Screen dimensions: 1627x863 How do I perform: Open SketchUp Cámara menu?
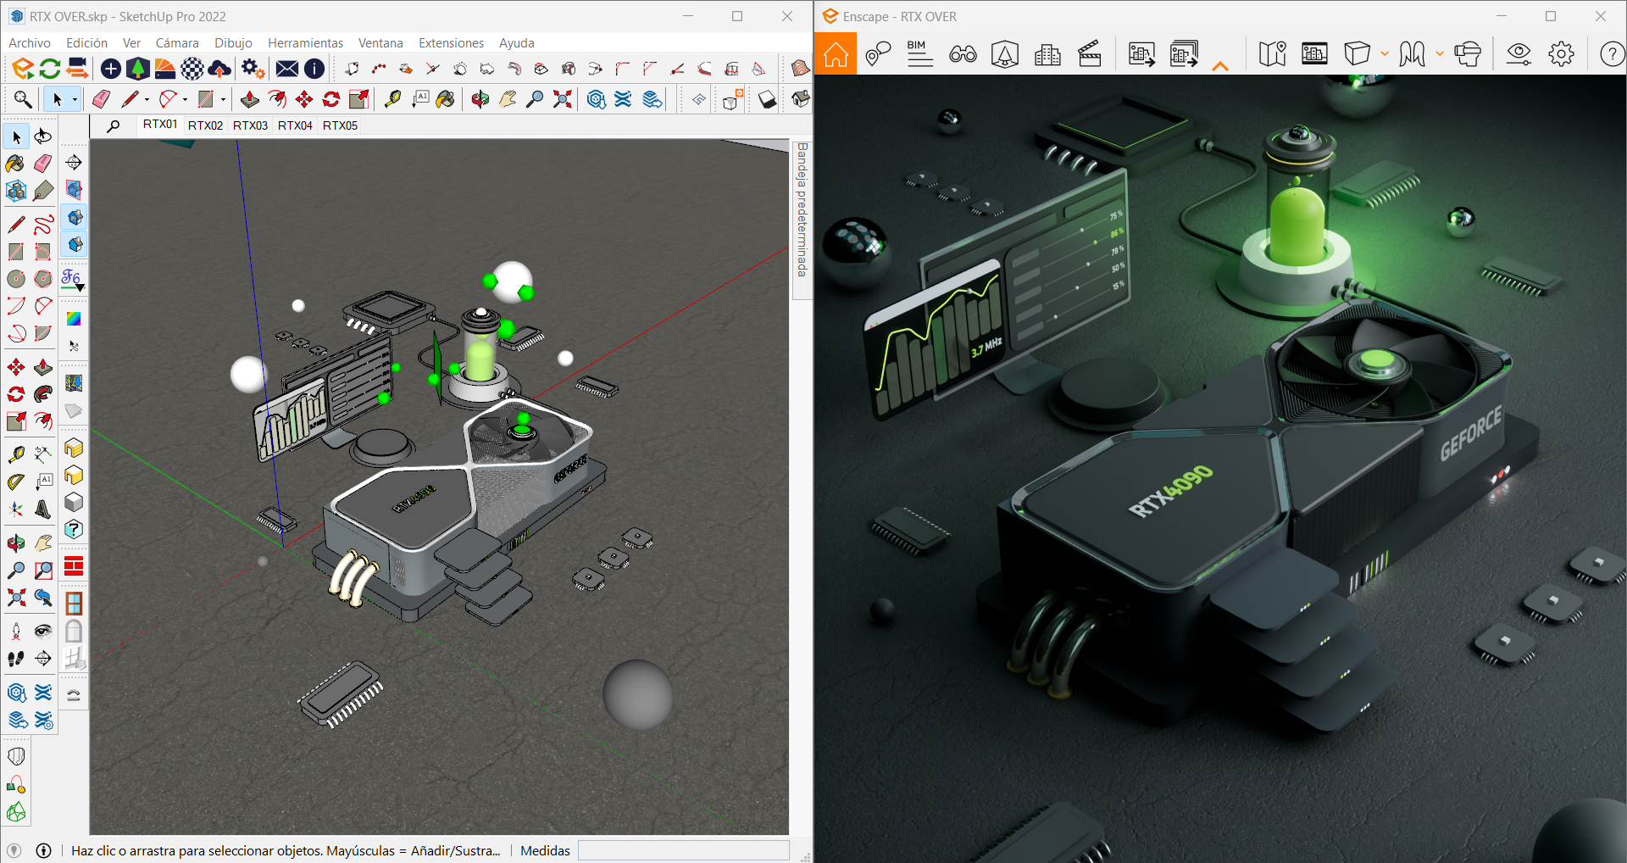[177, 43]
